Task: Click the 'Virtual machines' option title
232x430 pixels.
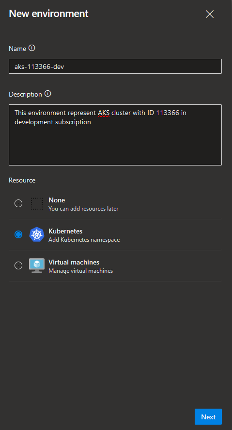Action: point(74,262)
